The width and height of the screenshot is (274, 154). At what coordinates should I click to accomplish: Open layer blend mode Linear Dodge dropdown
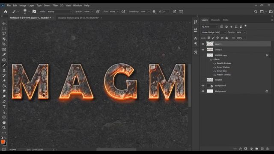click(213, 33)
